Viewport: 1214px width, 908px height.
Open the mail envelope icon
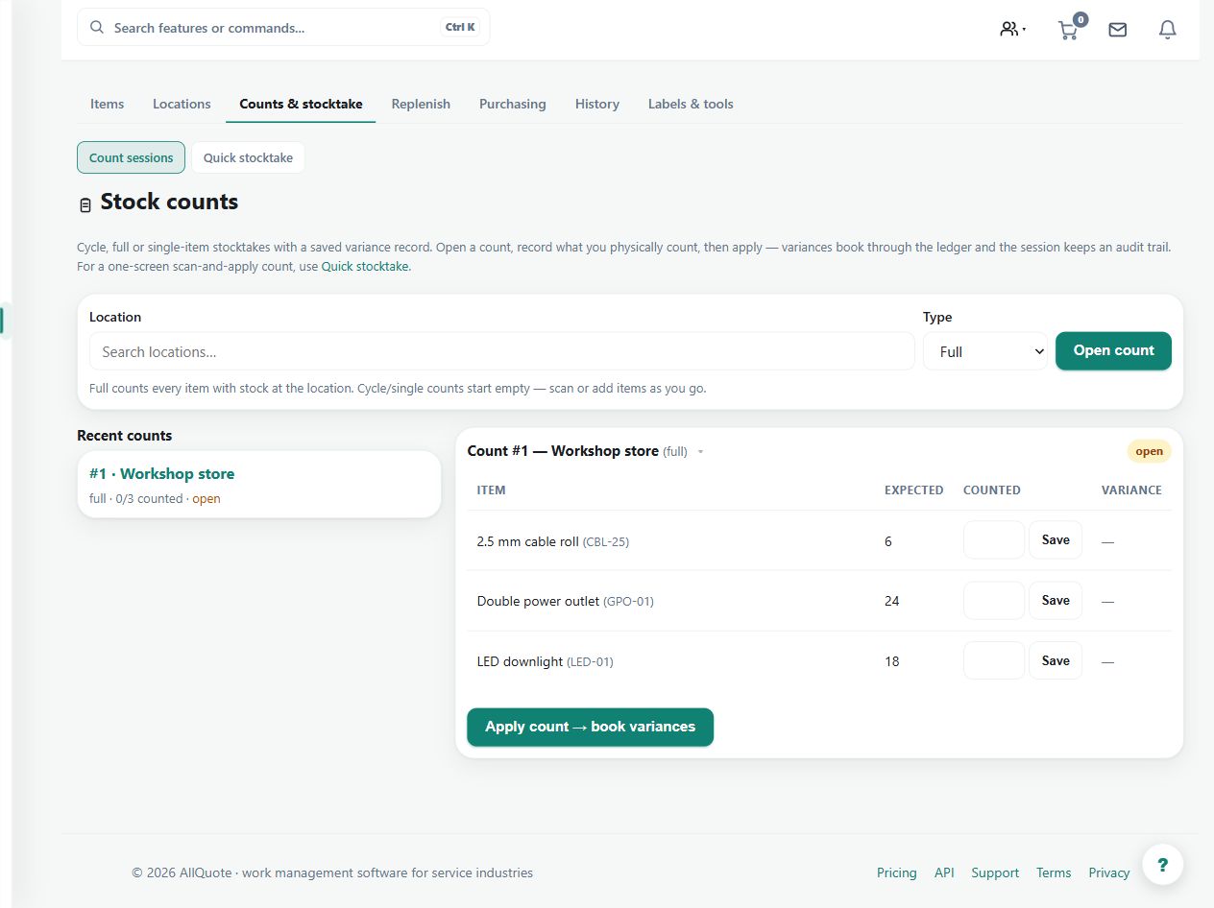(x=1117, y=30)
